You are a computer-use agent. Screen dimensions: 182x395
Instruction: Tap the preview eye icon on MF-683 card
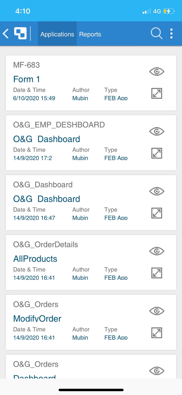click(157, 71)
